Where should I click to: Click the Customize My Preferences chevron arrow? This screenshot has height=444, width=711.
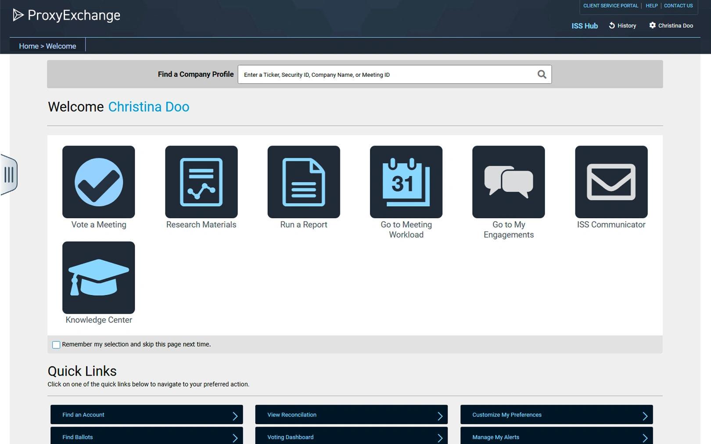click(x=645, y=415)
